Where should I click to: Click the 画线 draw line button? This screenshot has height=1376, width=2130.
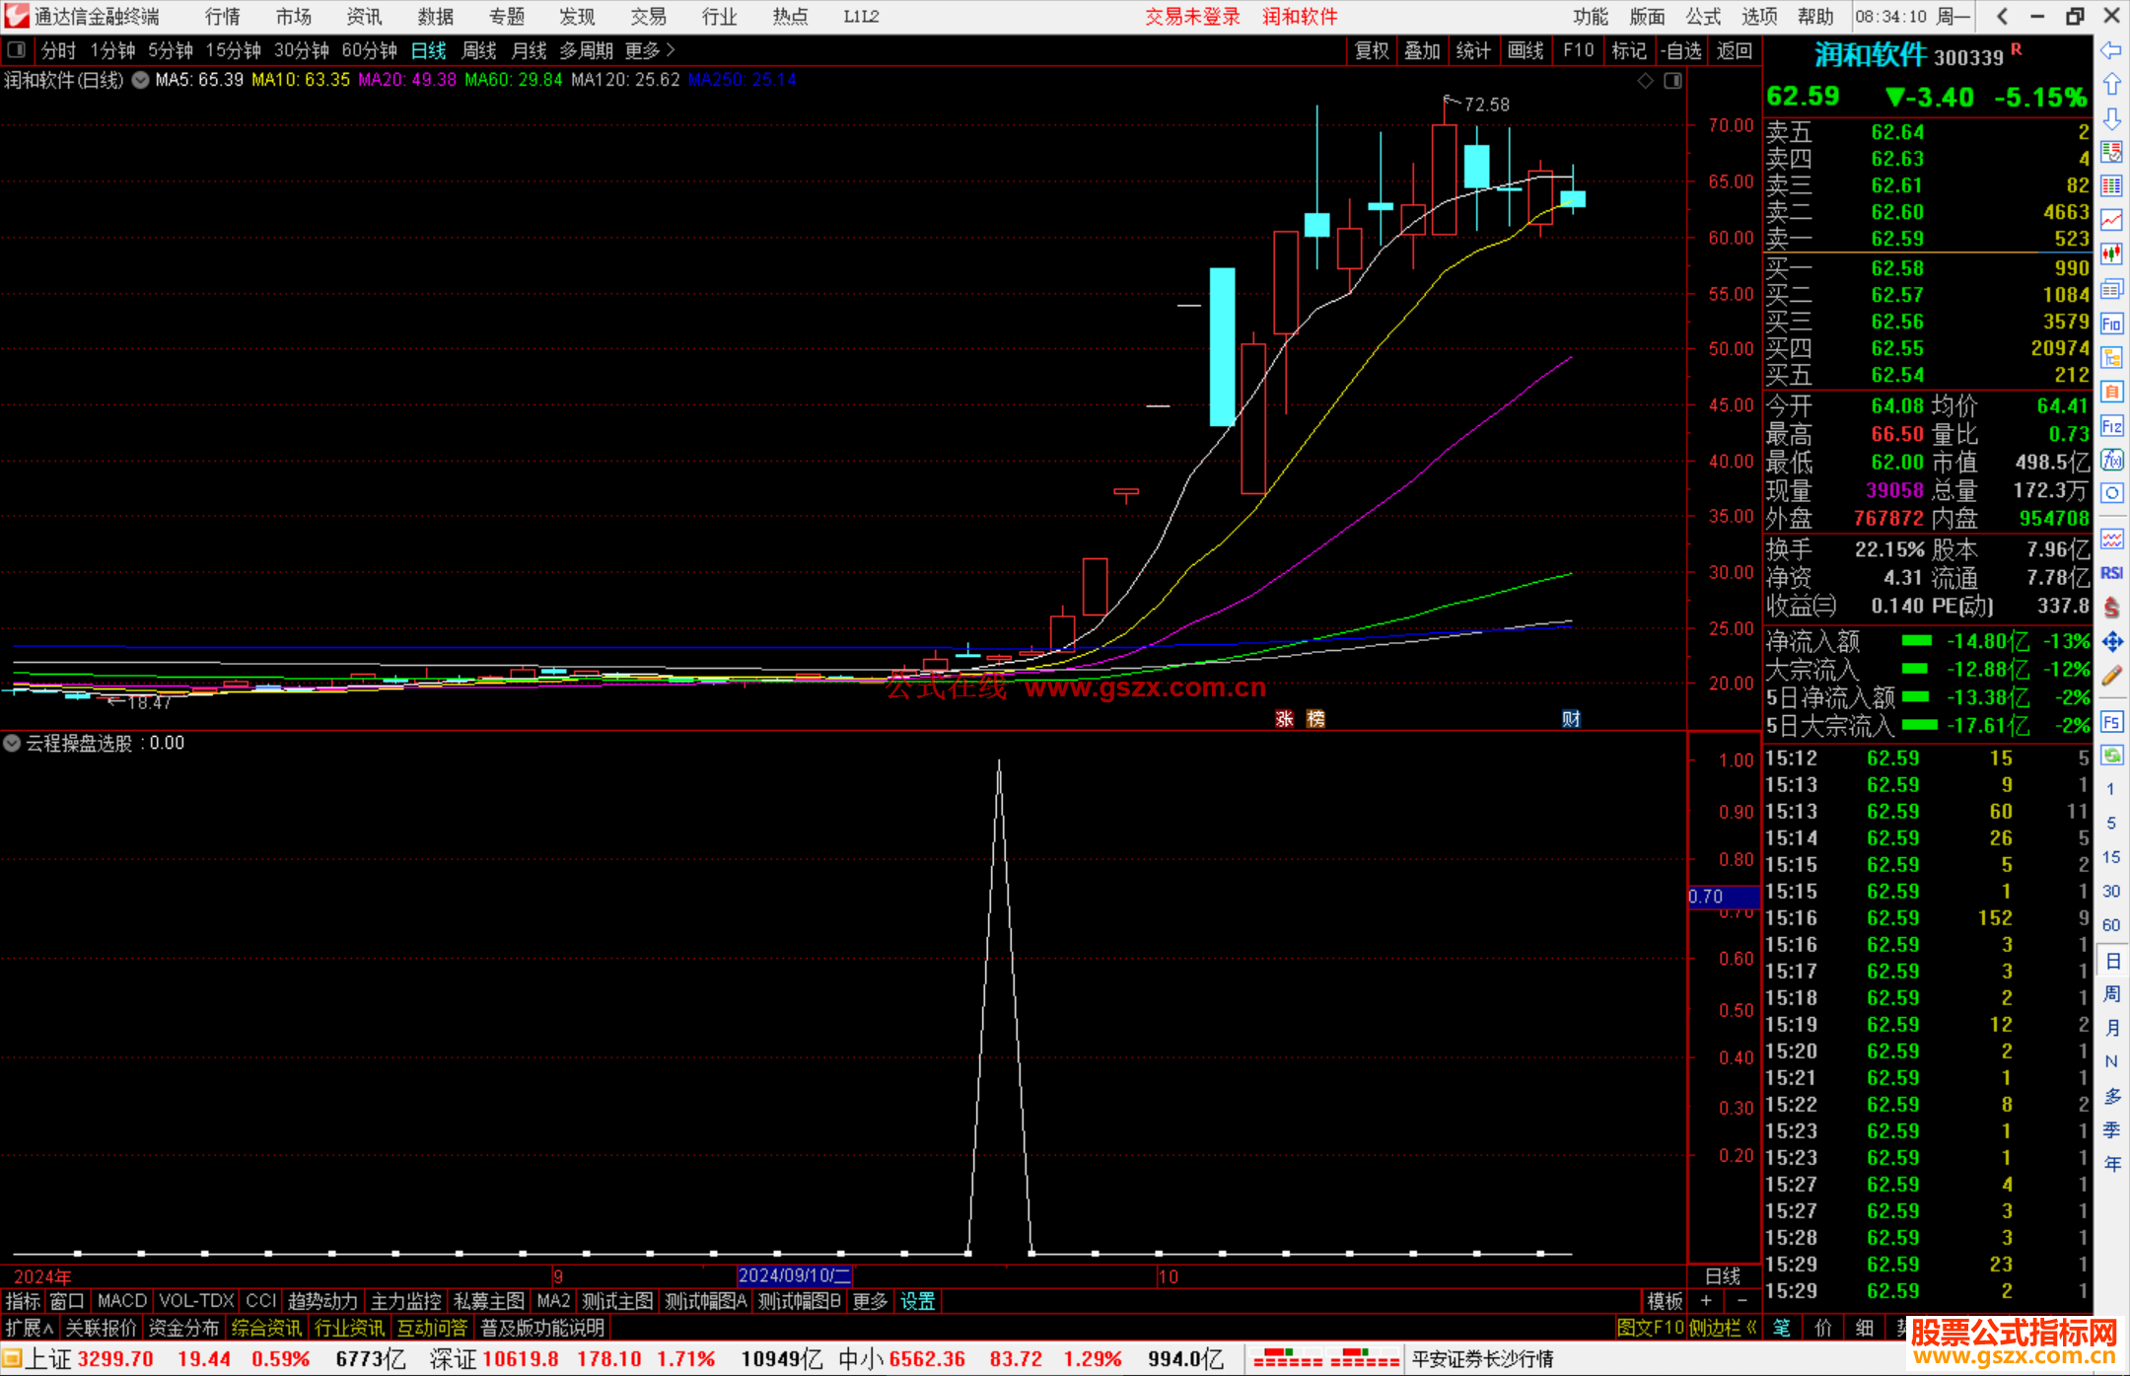click(1526, 50)
